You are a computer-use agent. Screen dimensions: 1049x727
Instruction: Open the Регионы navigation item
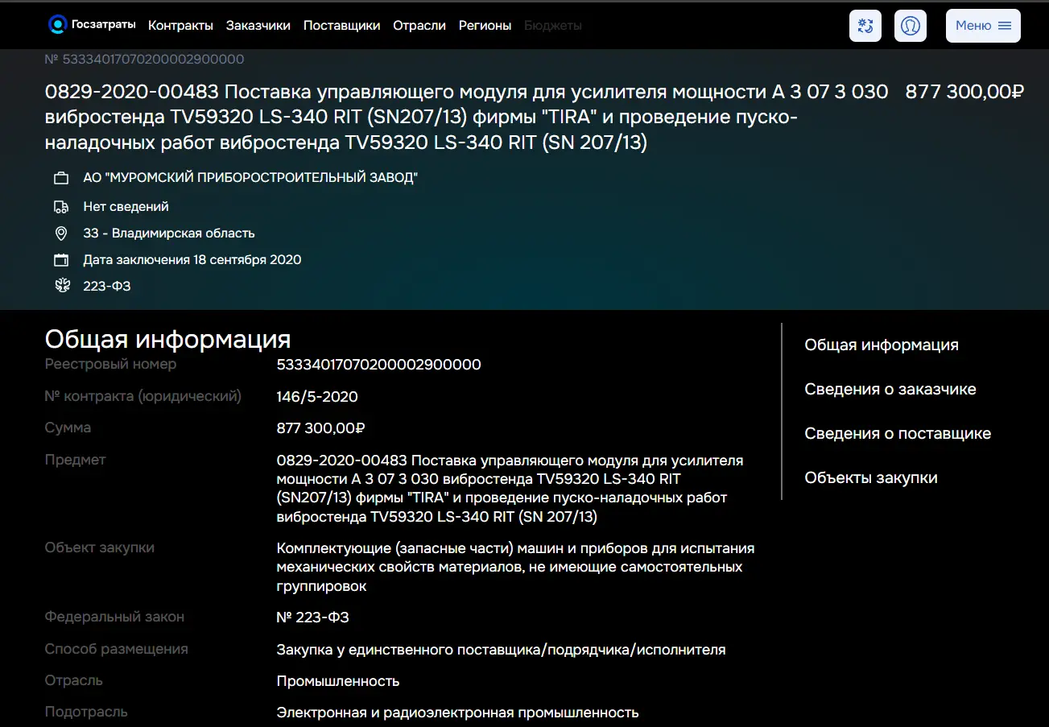coord(485,26)
